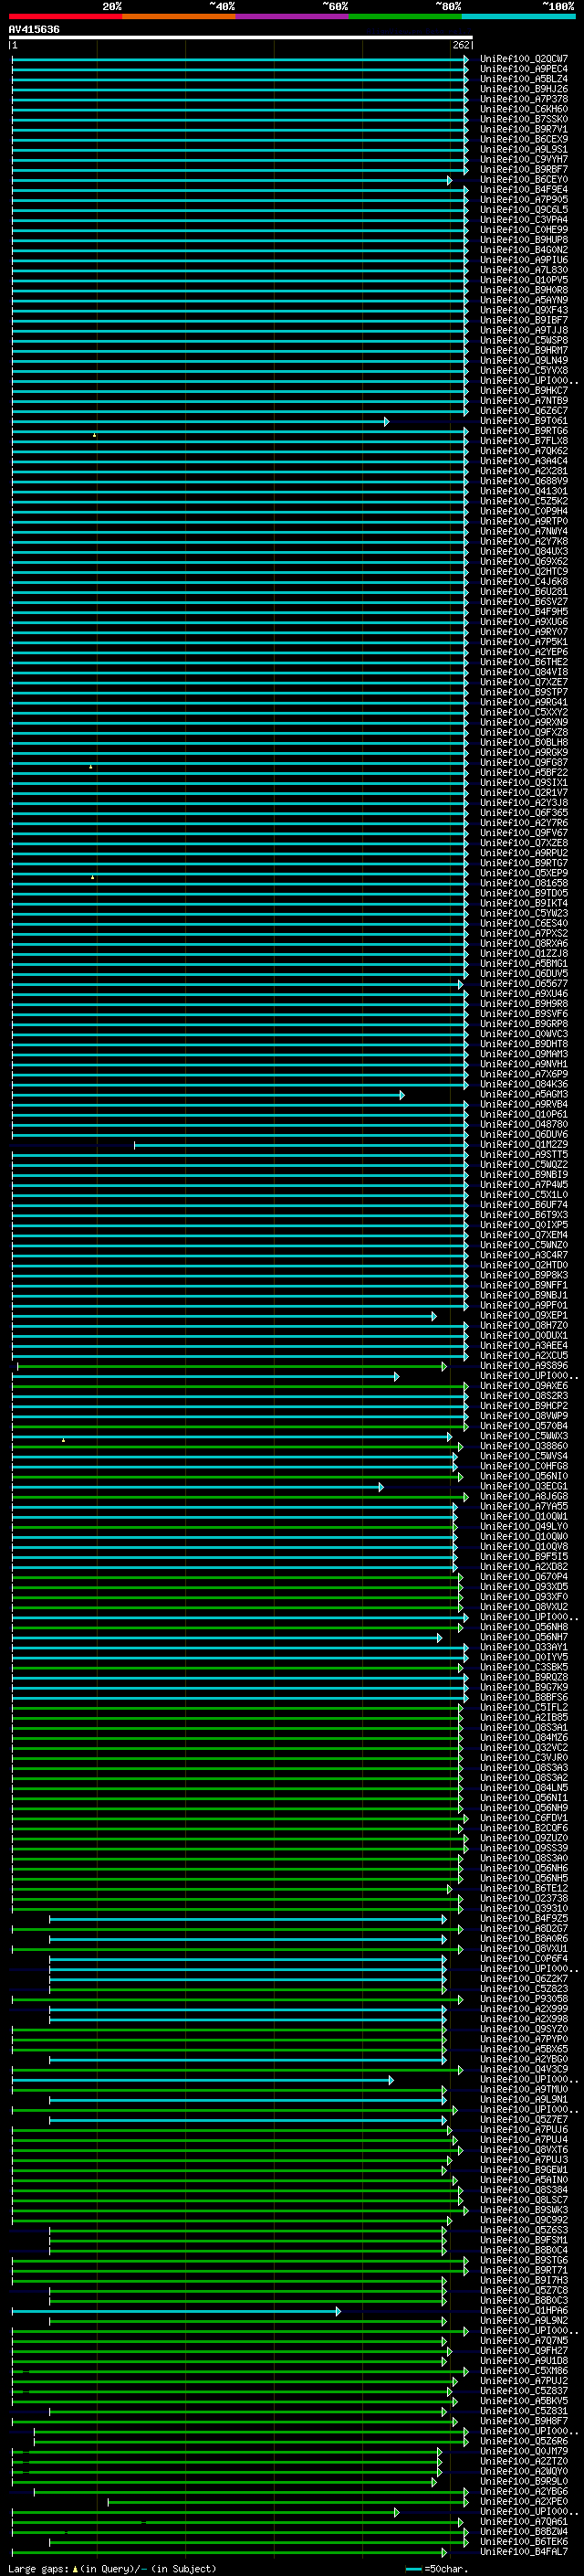Select the UniRef100_A9TJJ8 label
The height and width of the screenshot is (2576, 584).
pos(524,330)
